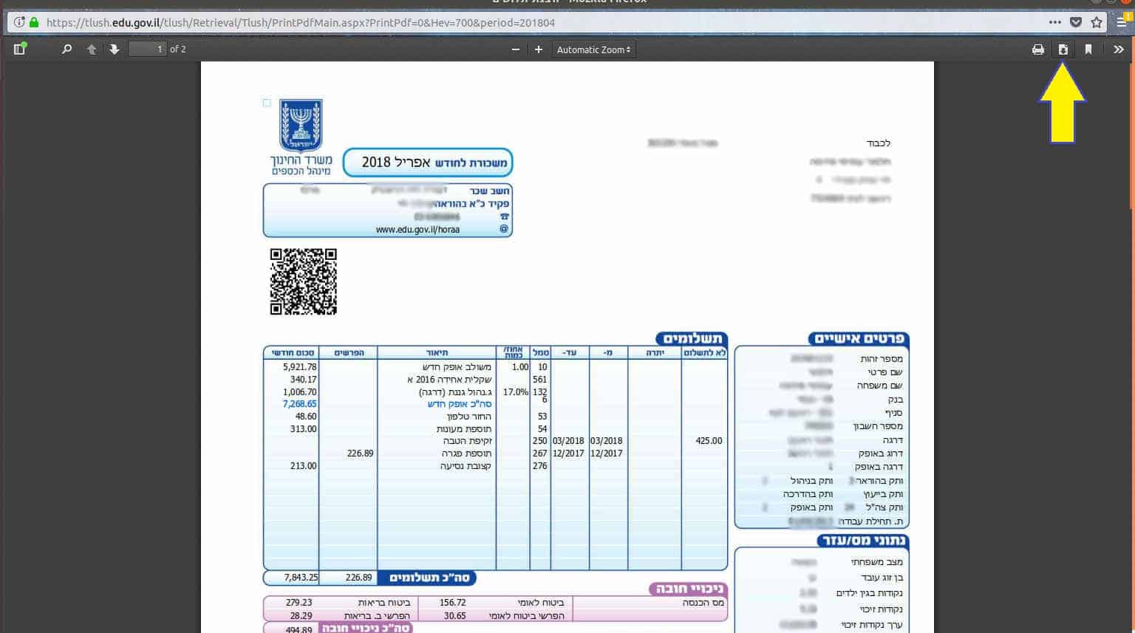Print the PDF document

[x=1038, y=49]
